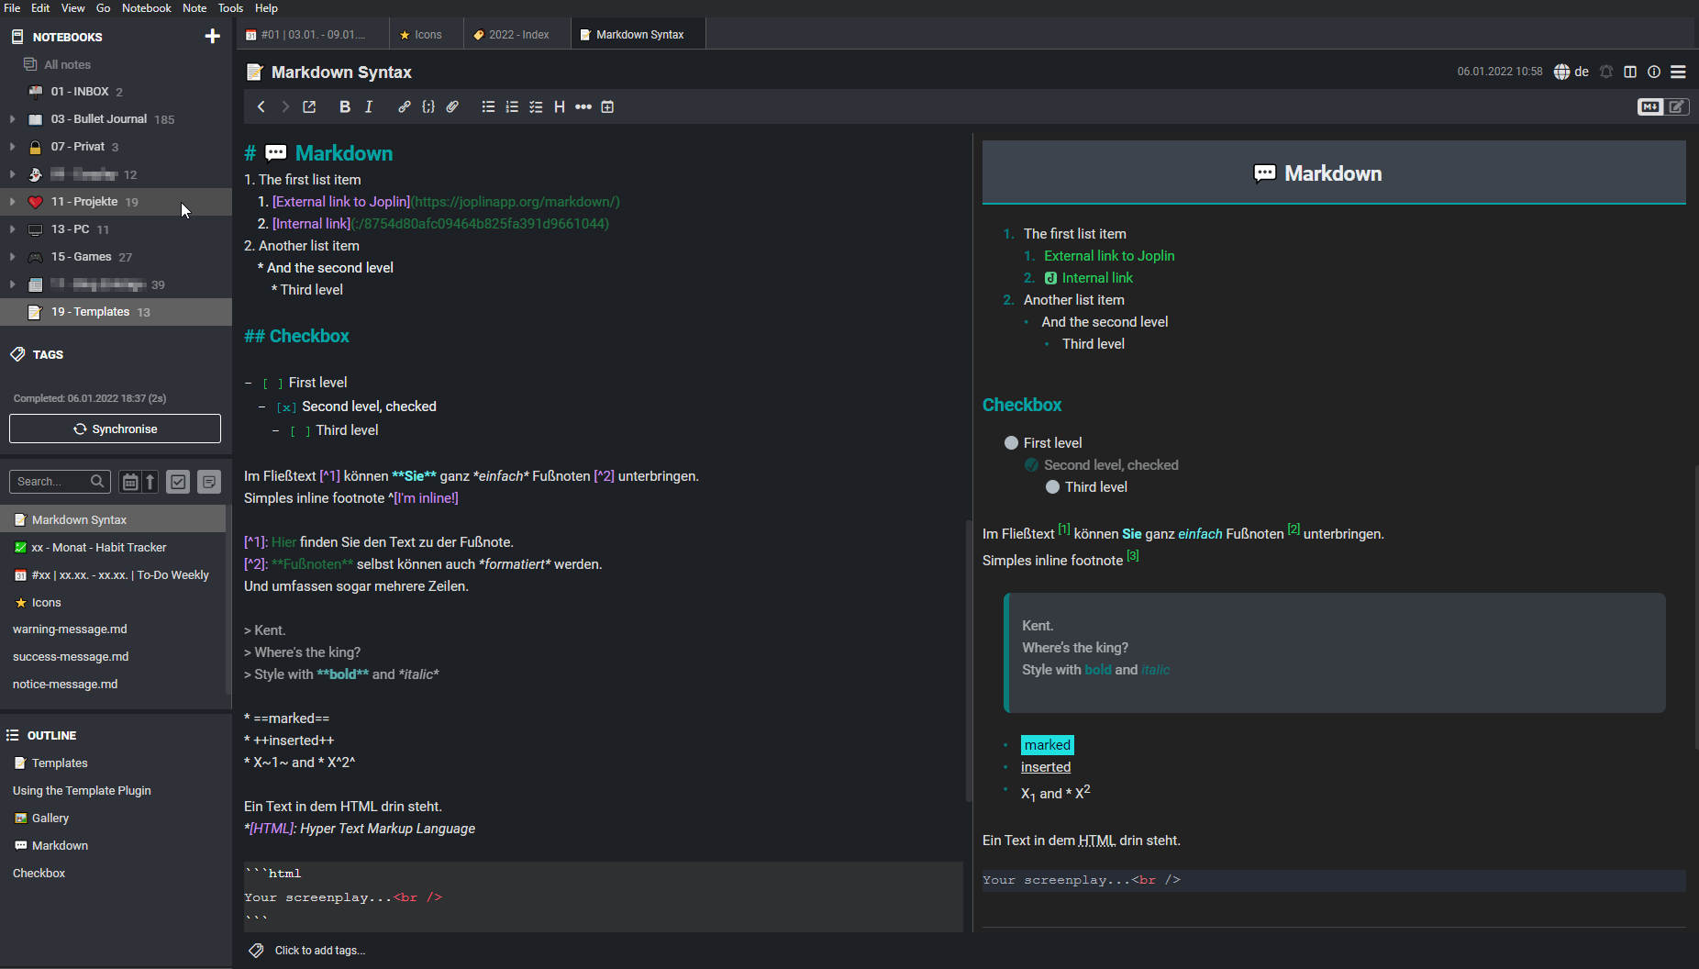1699x969 pixels.
Task: Apply italic formatting icon
Action: point(369,107)
